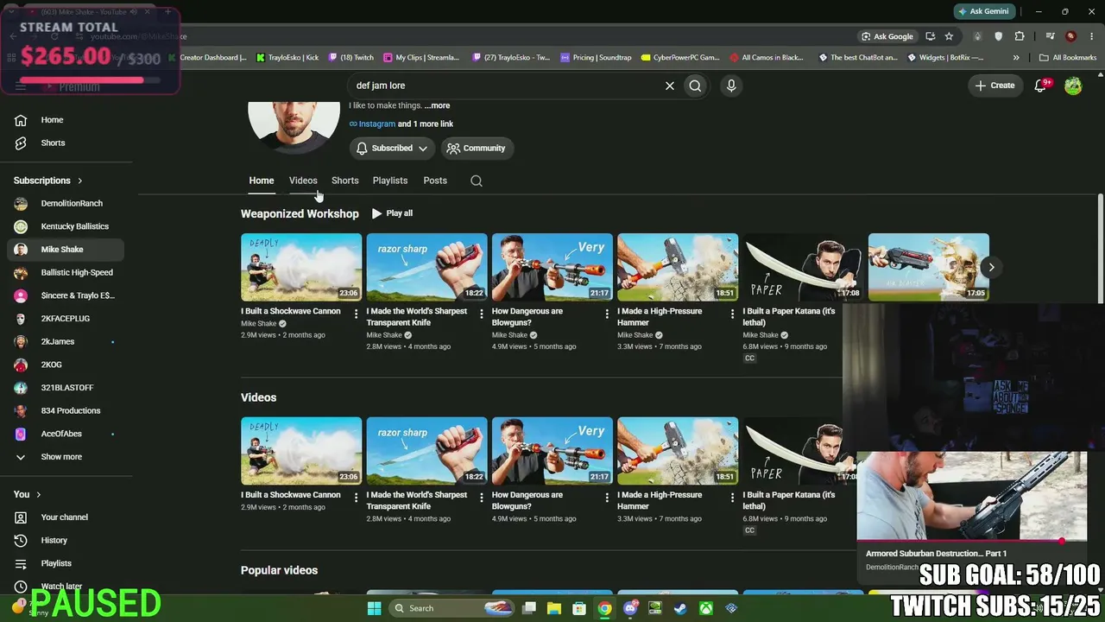Screen dimensions: 1105x622
Task: Open Discord from the taskbar
Action: pyautogui.click(x=630, y=608)
